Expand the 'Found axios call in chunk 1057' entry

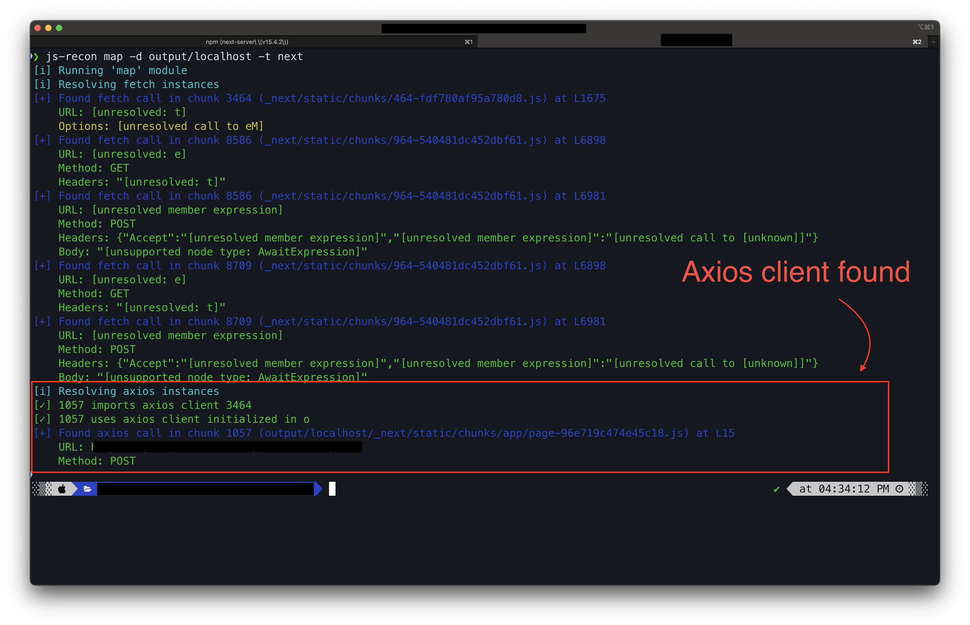click(x=43, y=433)
